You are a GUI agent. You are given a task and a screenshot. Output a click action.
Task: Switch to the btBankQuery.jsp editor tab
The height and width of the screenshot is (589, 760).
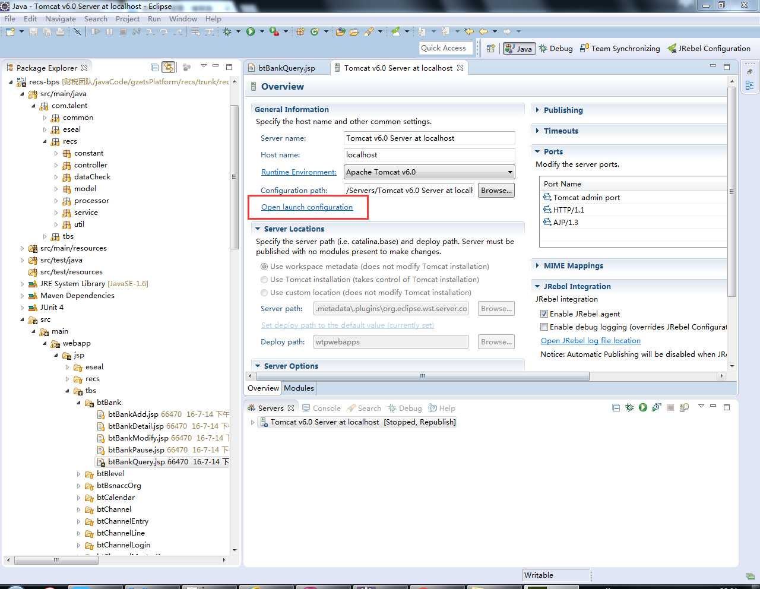tap(287, 68)
